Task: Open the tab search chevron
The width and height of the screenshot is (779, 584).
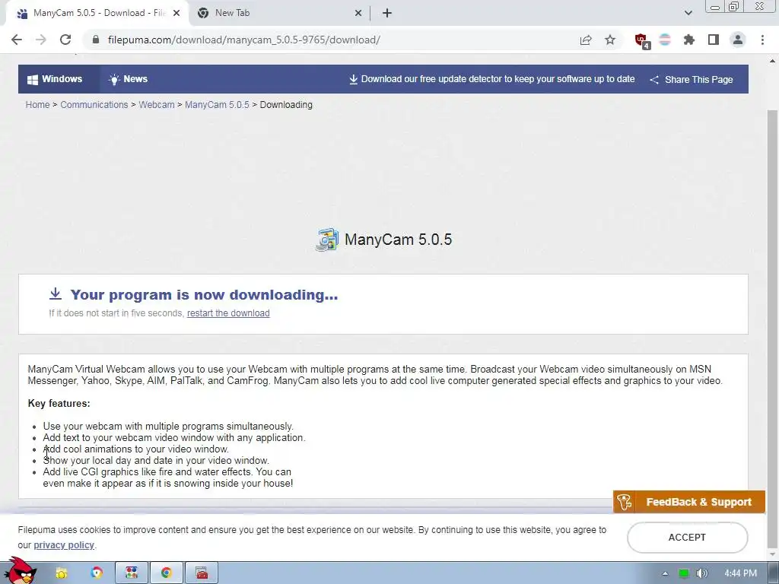Action: tap(688, 13)
